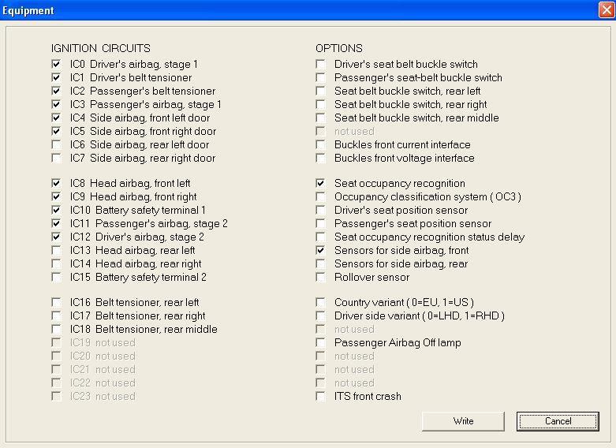Enable IC16 Belt tensioner rear left

(56, 302)
